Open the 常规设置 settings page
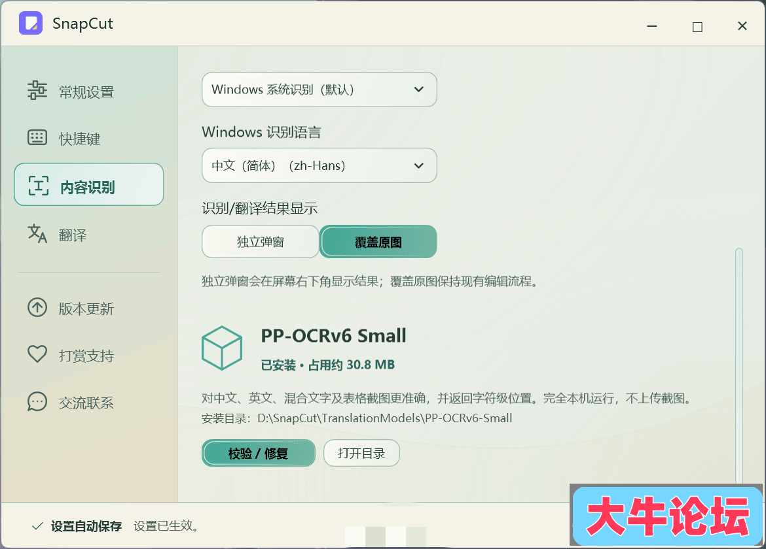 click(88, 91)
